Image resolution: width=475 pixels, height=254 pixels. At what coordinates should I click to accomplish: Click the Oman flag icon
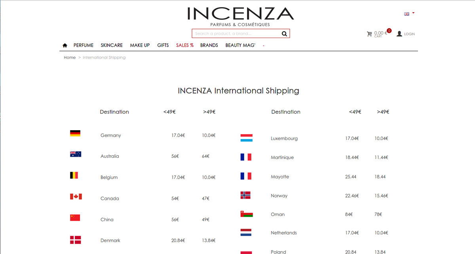(247, 214)
